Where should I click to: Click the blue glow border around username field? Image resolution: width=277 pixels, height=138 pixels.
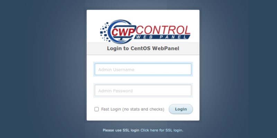point(143,62)
